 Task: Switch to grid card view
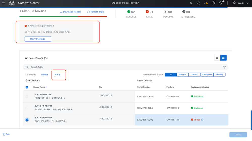[217, 58]
